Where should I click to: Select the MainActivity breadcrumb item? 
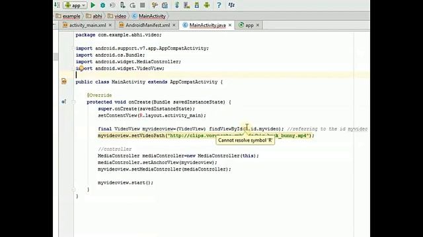[x=149, y=16]
